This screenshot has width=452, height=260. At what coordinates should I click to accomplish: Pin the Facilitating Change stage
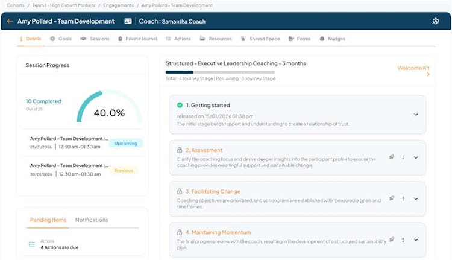click(392, 198)
